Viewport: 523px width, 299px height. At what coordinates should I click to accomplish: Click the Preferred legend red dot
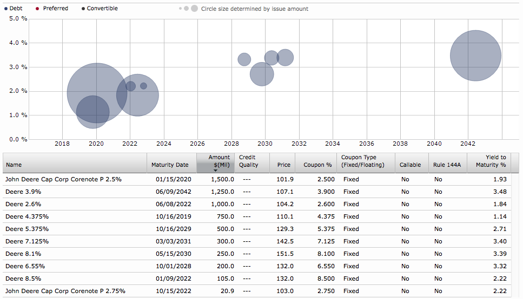pyautogui.click(x=37, y=9)
